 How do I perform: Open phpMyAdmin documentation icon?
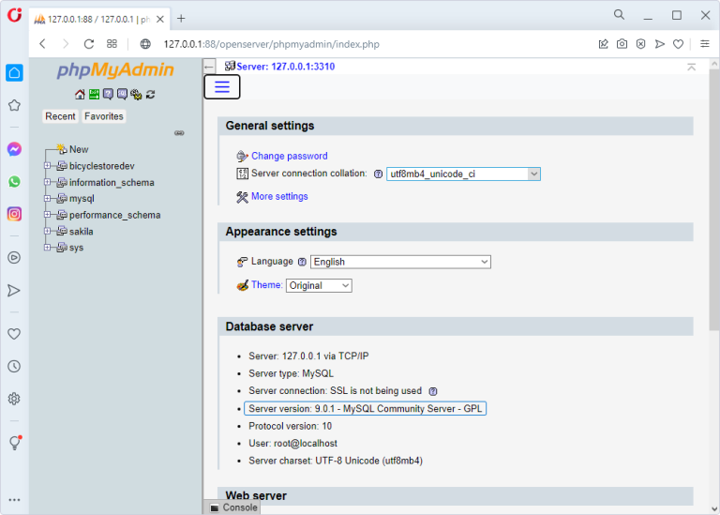coord(108,94)
